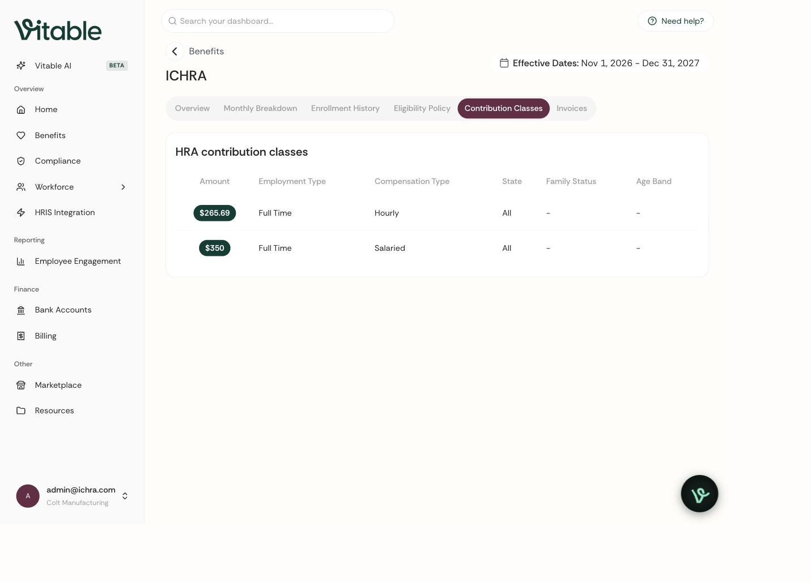Open the account switcher arrows
This screenshot has width=811, height=582.
[125, 496]
